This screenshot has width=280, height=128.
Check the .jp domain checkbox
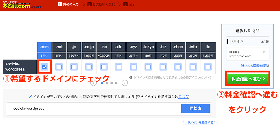click(74, 67)
